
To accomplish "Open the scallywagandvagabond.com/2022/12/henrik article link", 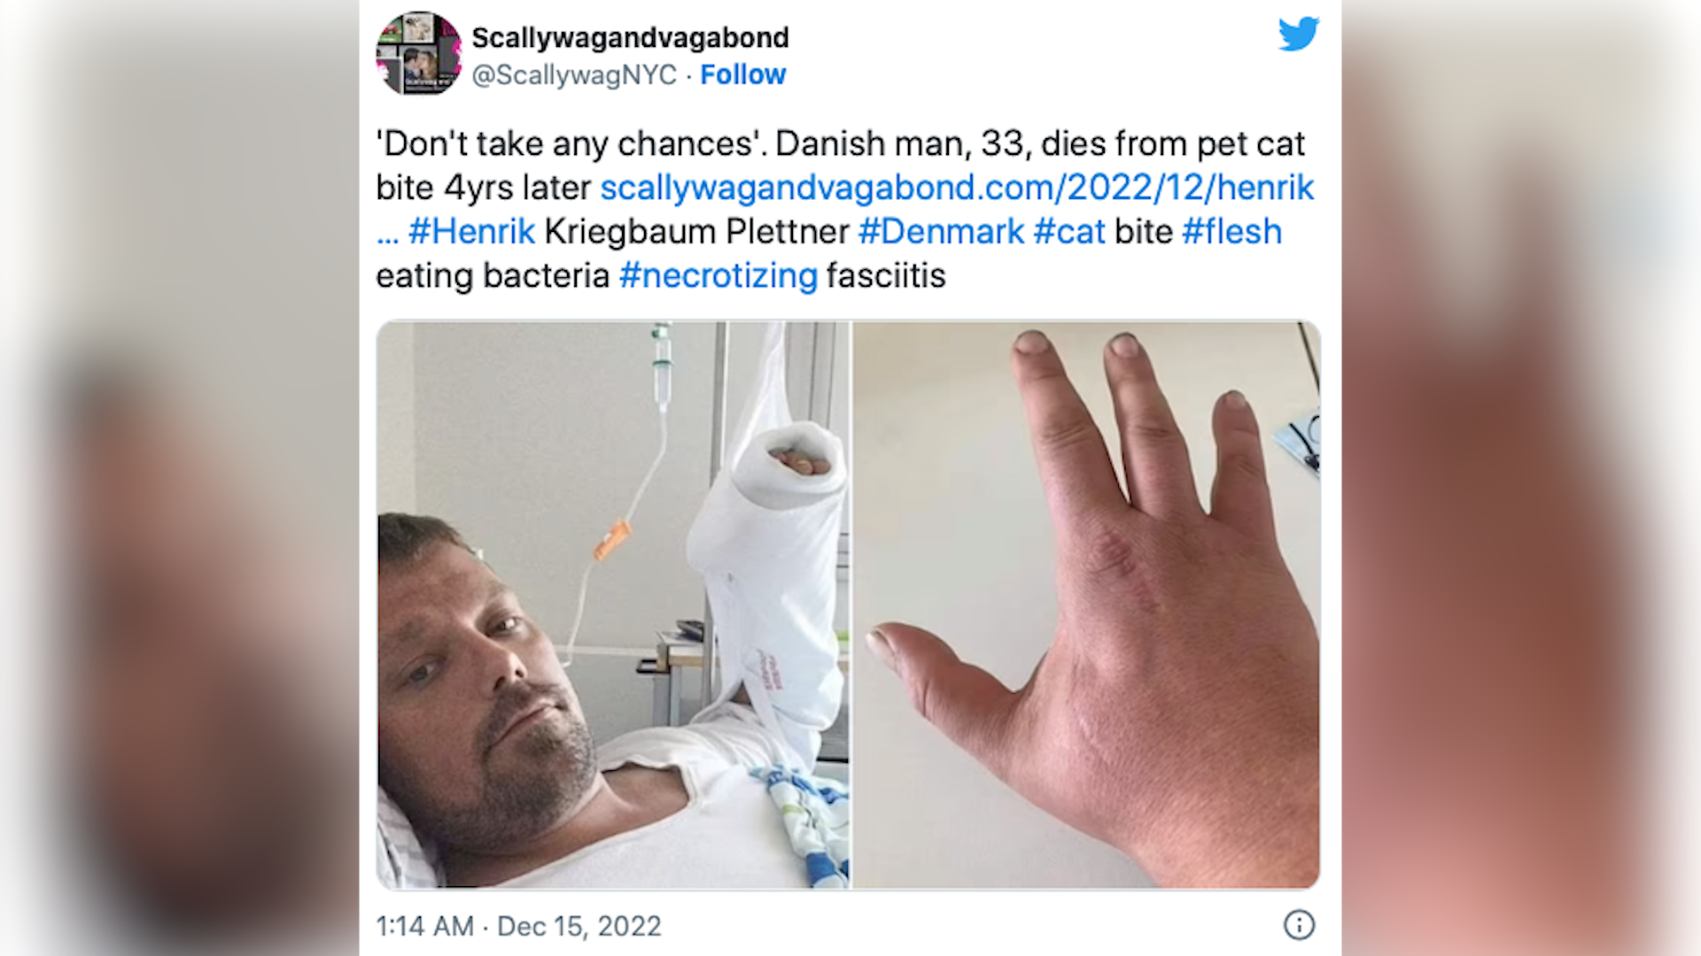I will pos(957,188).
